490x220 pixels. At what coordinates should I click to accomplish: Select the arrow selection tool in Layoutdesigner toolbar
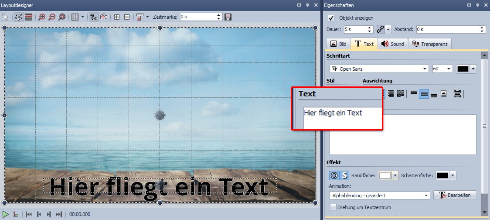(7, 17)
